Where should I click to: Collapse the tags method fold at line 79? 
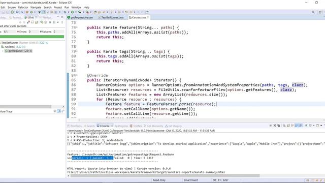pos(77,51)
